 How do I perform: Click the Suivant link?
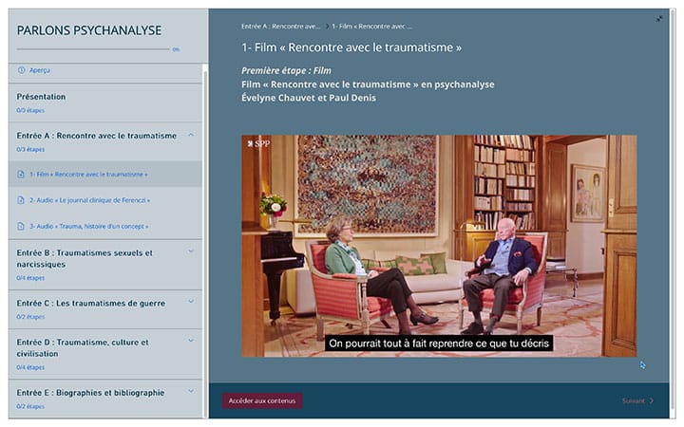(634, 400)
